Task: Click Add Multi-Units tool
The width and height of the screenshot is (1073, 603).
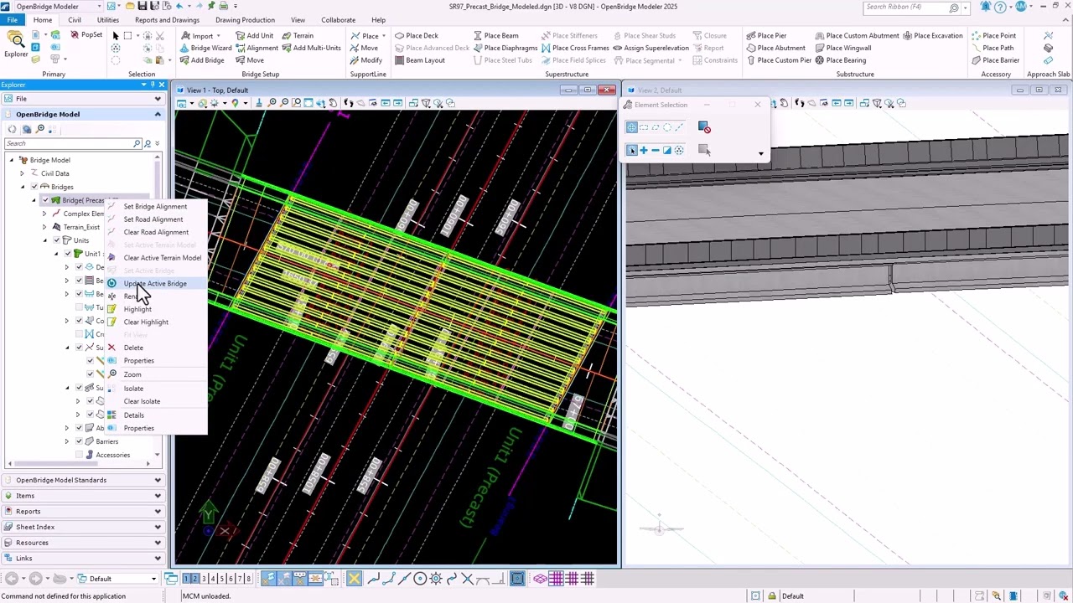Action: point(311,48)
